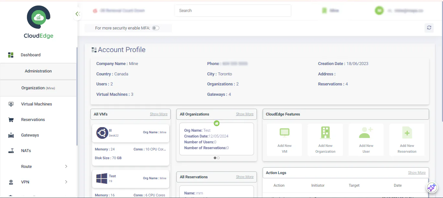Click the Virtual Machines monitor icon
The height and width of the screenshot is (198, 443).
point(11,104)
